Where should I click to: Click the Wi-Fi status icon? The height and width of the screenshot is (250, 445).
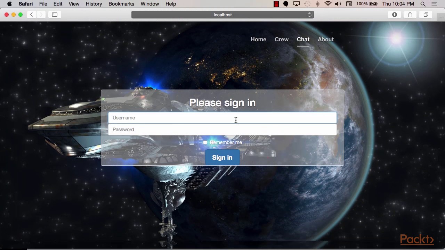coord(328,4)
